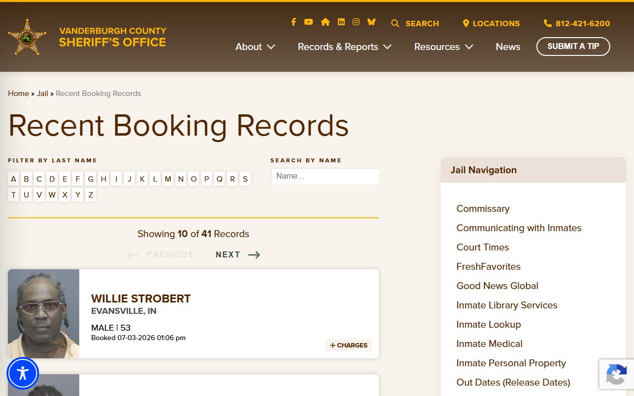The width and height of the screenshot is (634, 396).
Task: Expand the About menu chevron
Action: tap(271, 47)
